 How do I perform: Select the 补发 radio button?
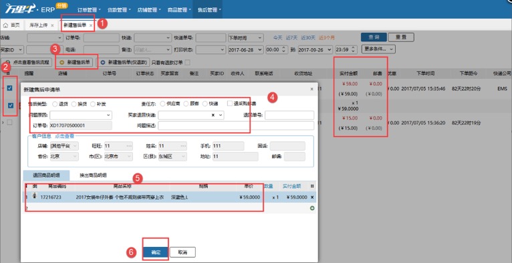click(93, 104)
